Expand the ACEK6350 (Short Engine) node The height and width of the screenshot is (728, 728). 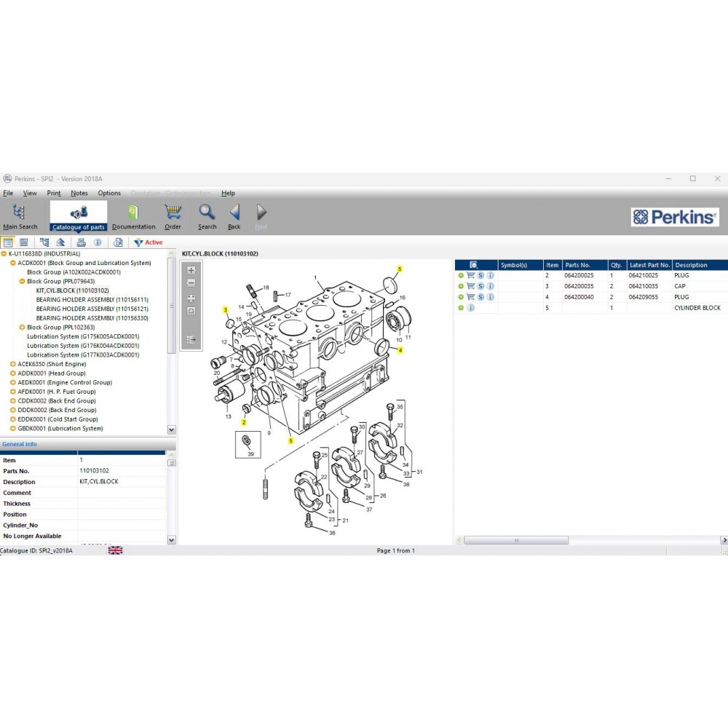coord(12,363)
